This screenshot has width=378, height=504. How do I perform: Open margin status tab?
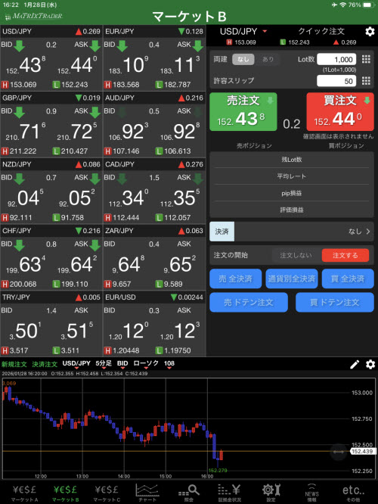pyautogui.click(x=229, y=493)
